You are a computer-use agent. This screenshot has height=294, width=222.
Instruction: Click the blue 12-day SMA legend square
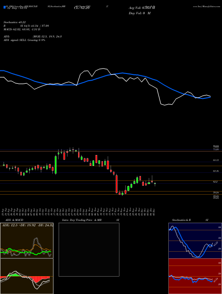coord(4,8)
